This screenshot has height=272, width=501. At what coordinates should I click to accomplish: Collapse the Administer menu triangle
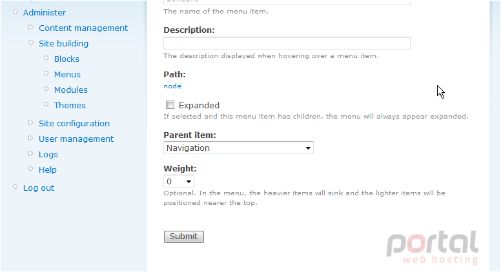(x=15, y=12)
